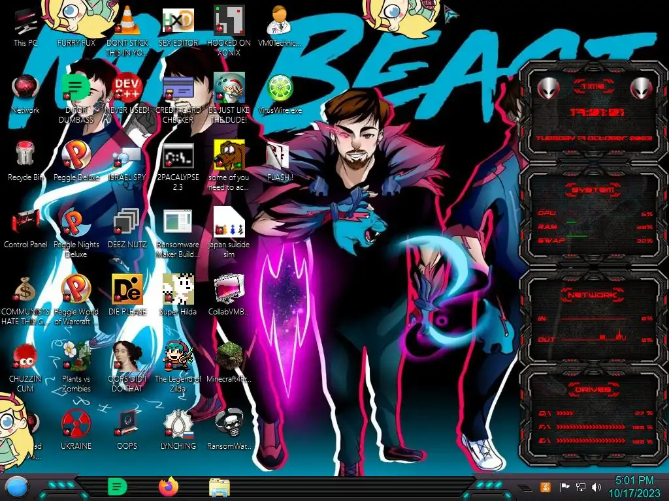Click the left alien head in widget
The height and width of the screenshot is (501, 669).
pyautogui.click(x=548, y=88)
